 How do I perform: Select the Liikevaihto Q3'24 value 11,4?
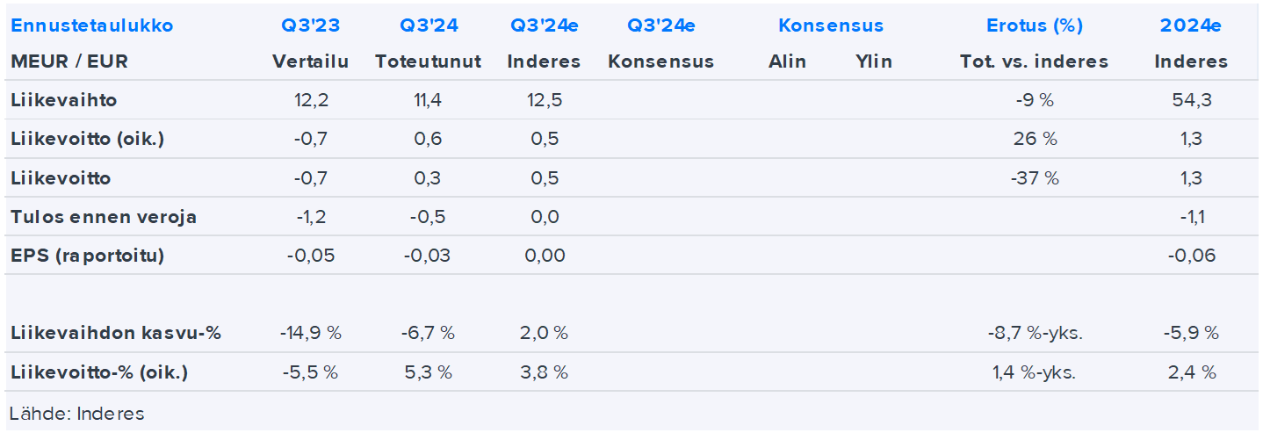[429, 100]
